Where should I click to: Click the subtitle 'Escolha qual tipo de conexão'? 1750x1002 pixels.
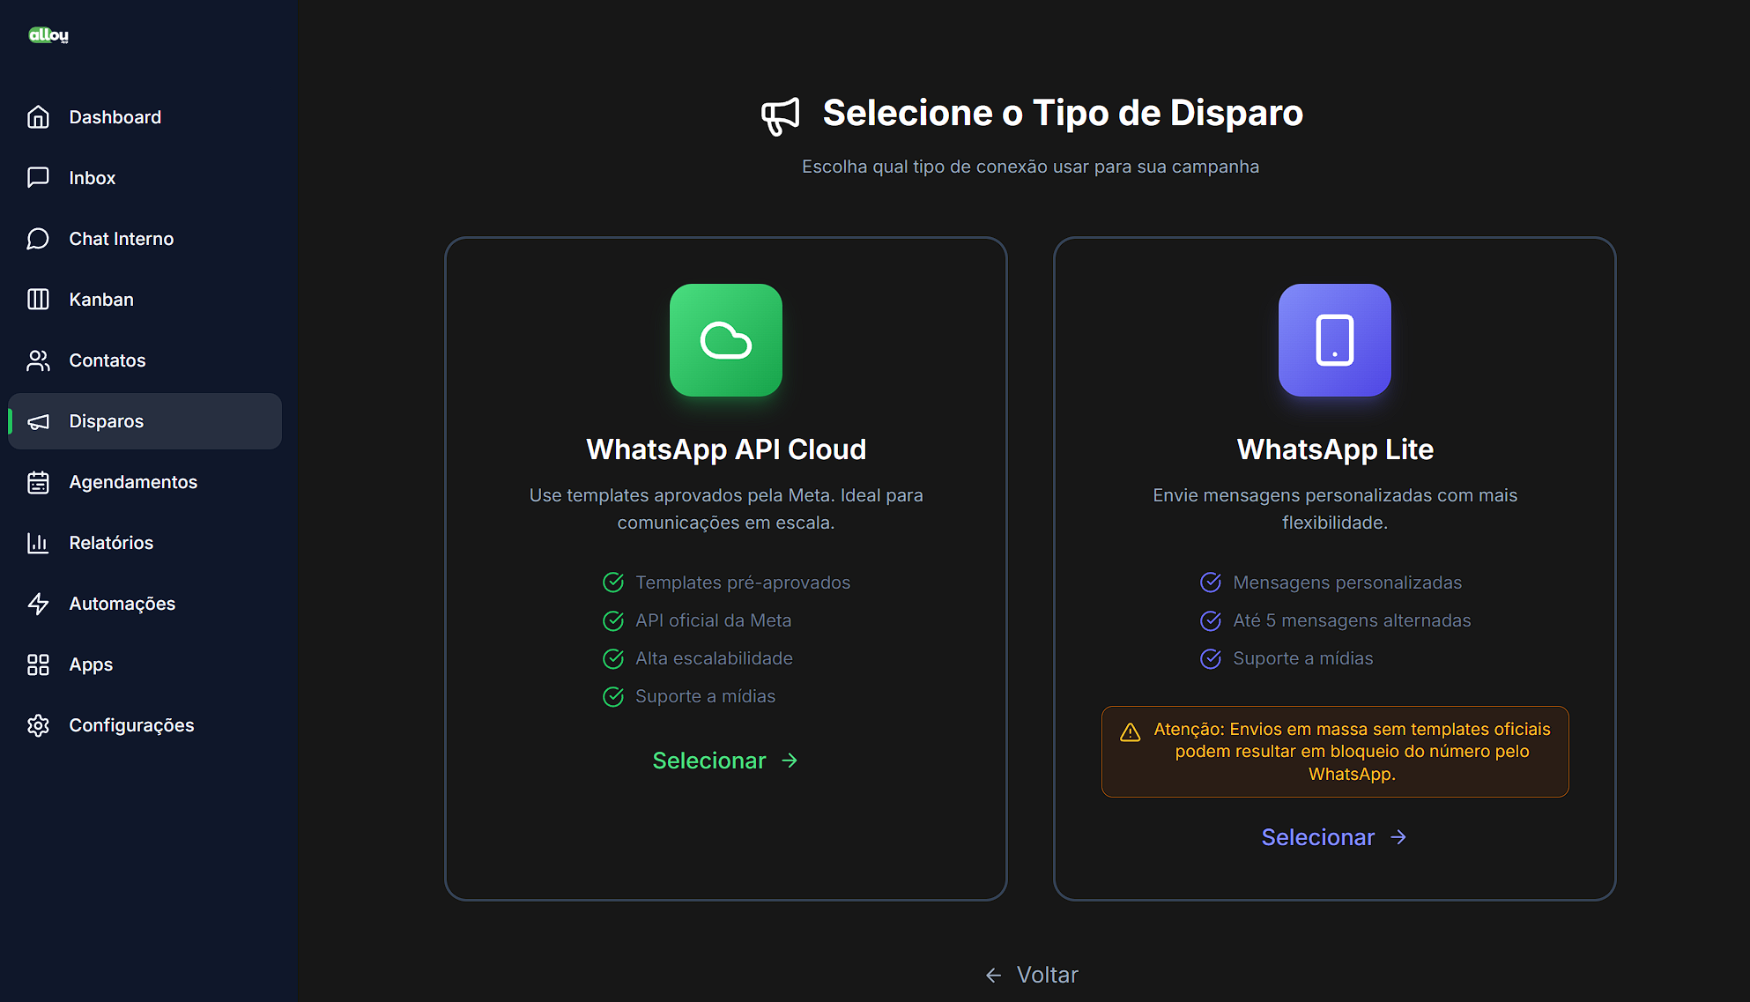pyautogui.click(x=1030, y=167)
